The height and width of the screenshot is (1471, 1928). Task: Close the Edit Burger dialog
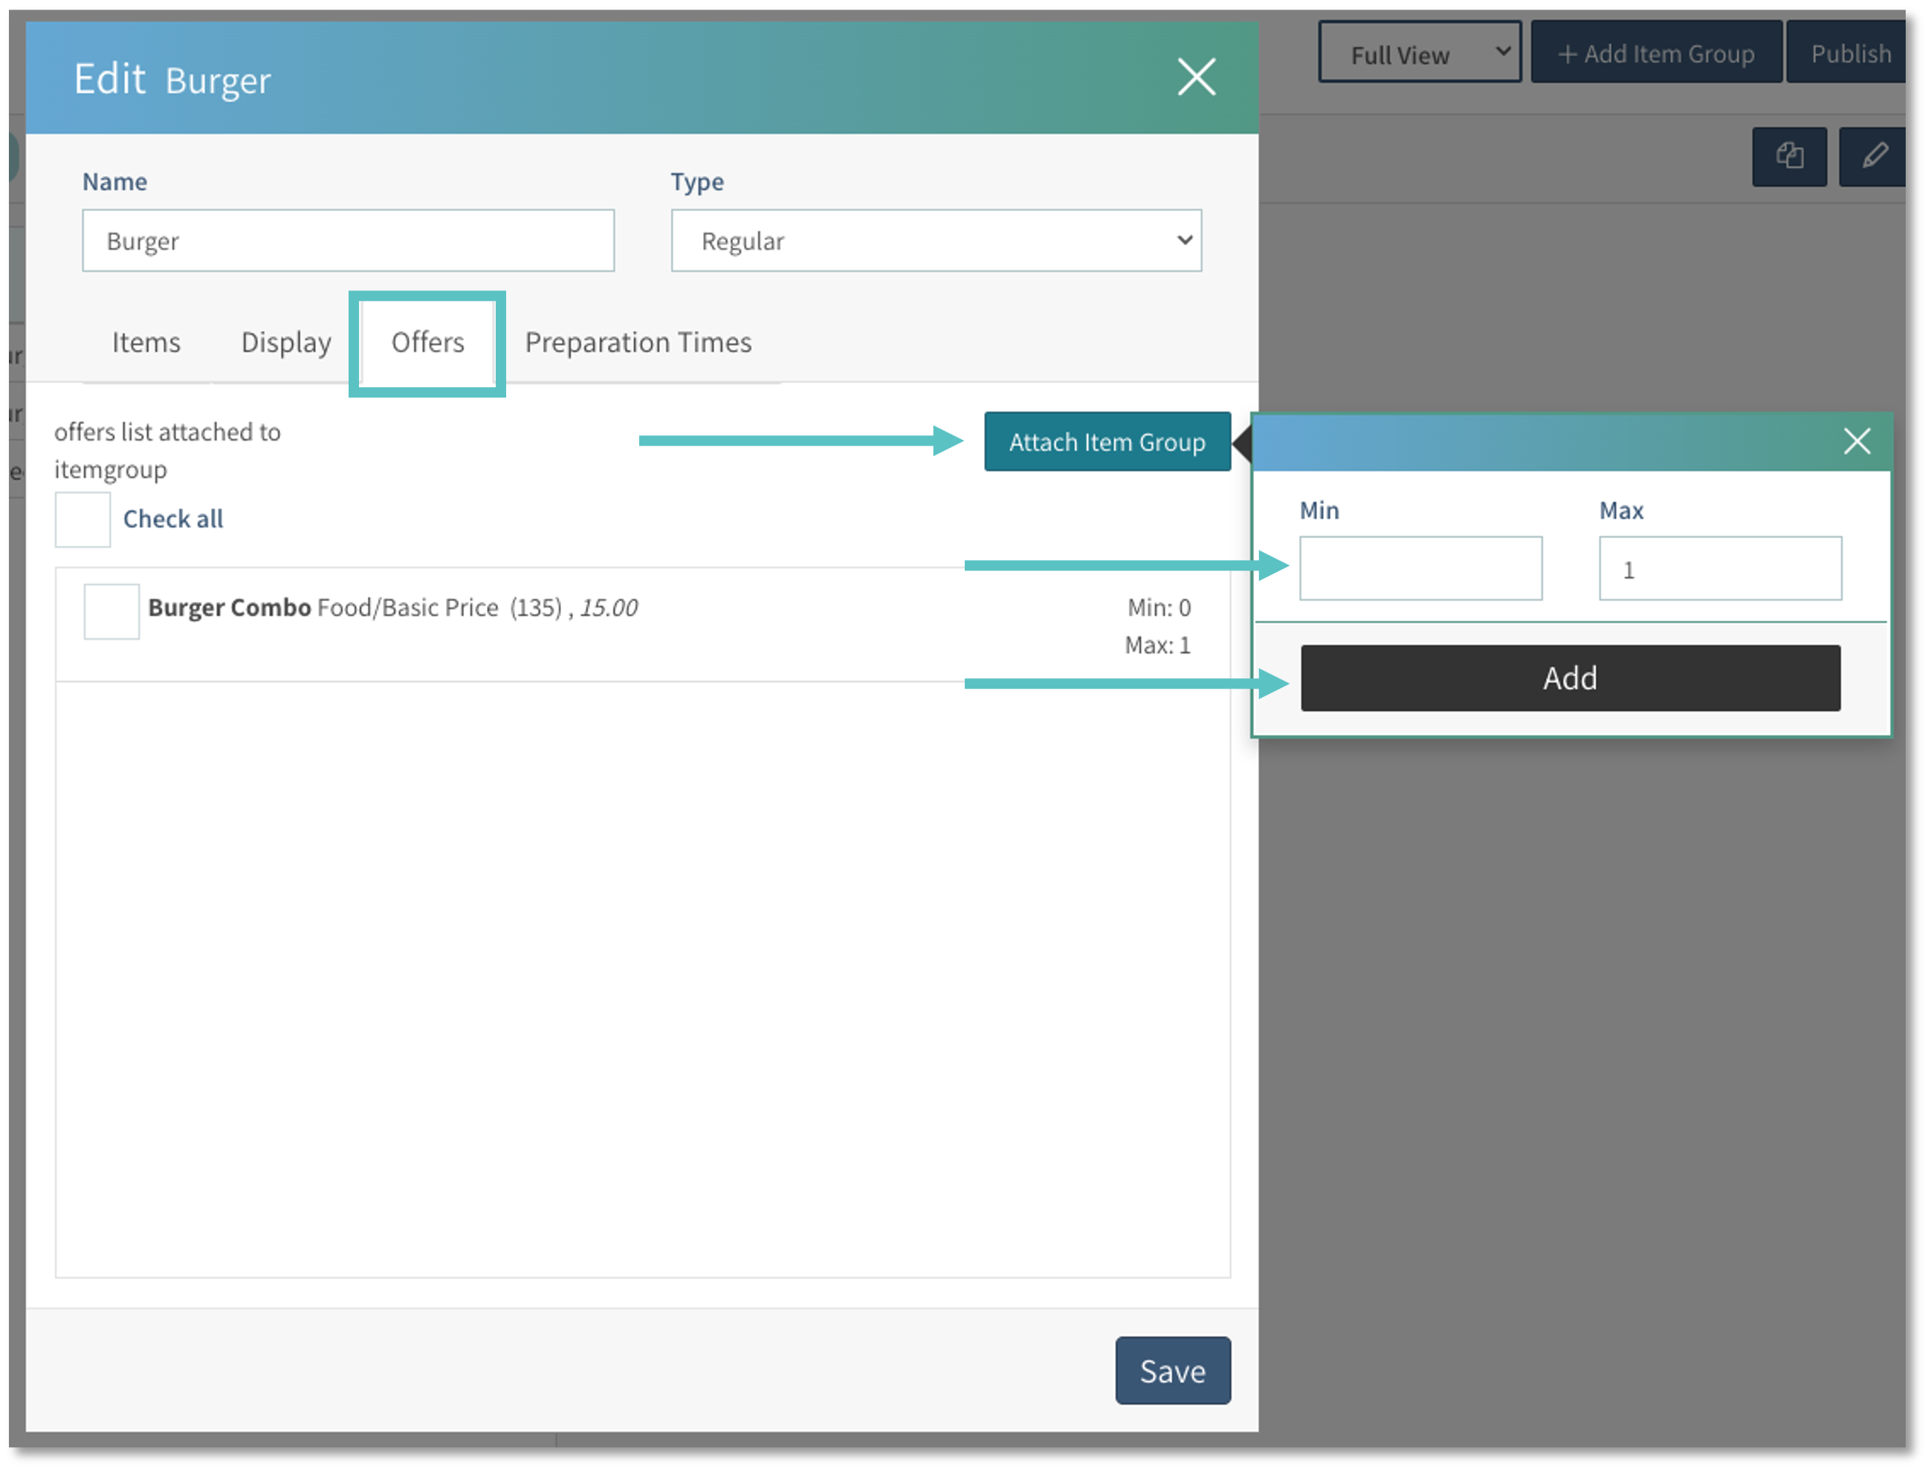tap(1197, 77)
